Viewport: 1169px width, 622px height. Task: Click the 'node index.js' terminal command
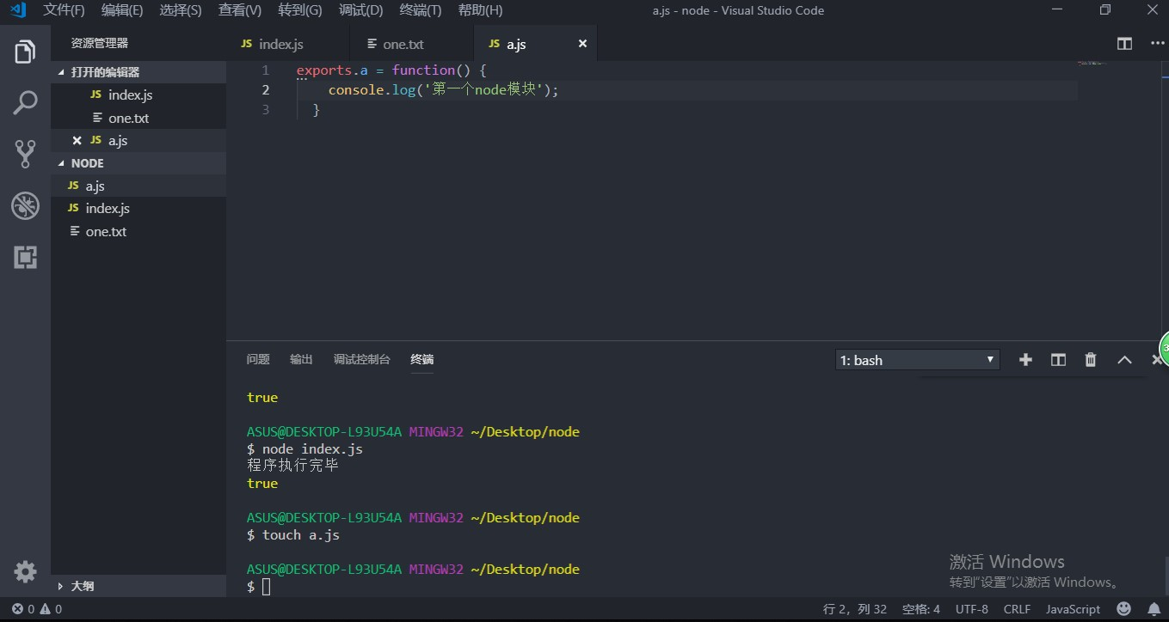coord(312,449)
